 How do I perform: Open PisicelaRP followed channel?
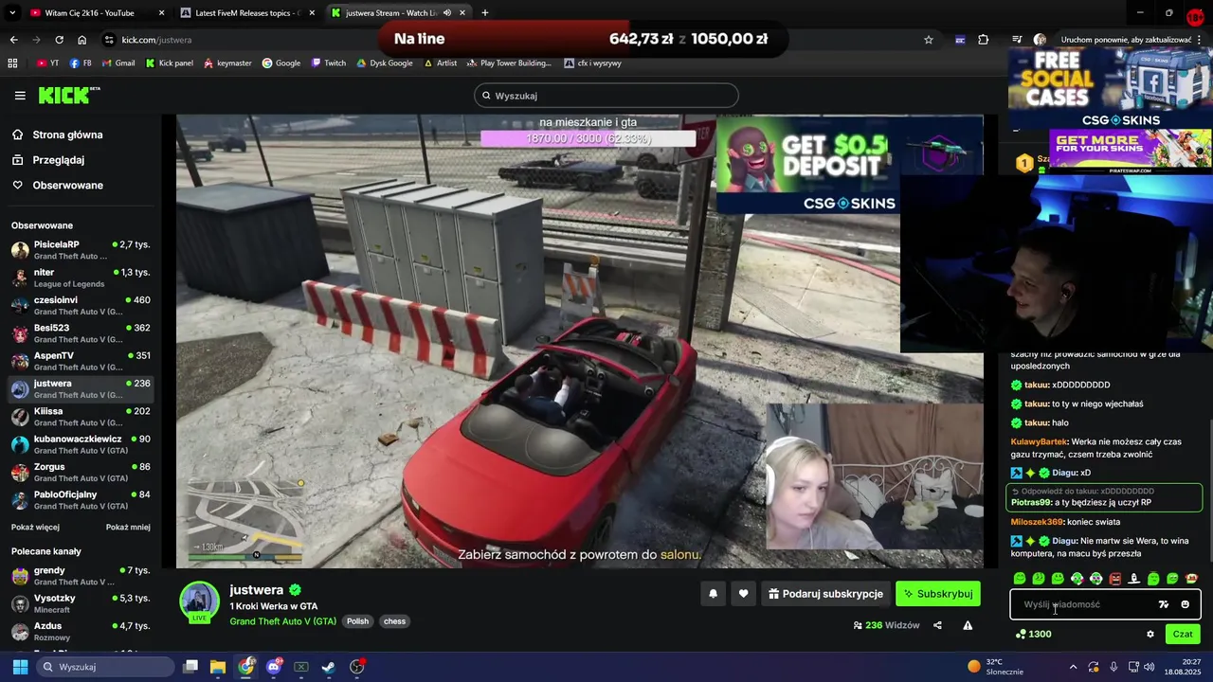tap(81, 250)
